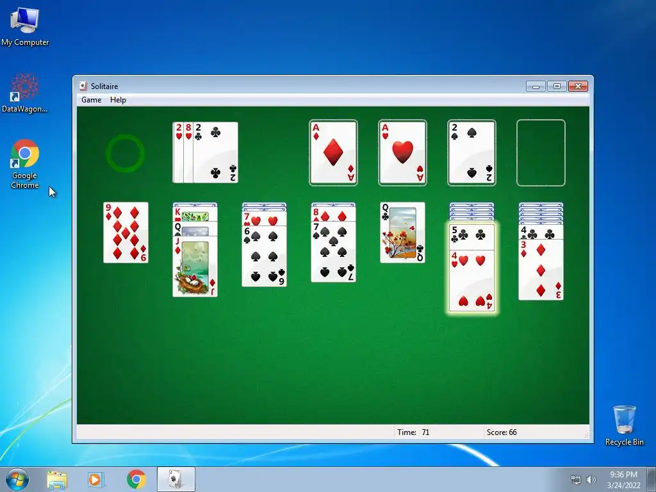The image size is (656, 492).
Task: Open Windows Explorer from taskbar
Action: (57, 480)
